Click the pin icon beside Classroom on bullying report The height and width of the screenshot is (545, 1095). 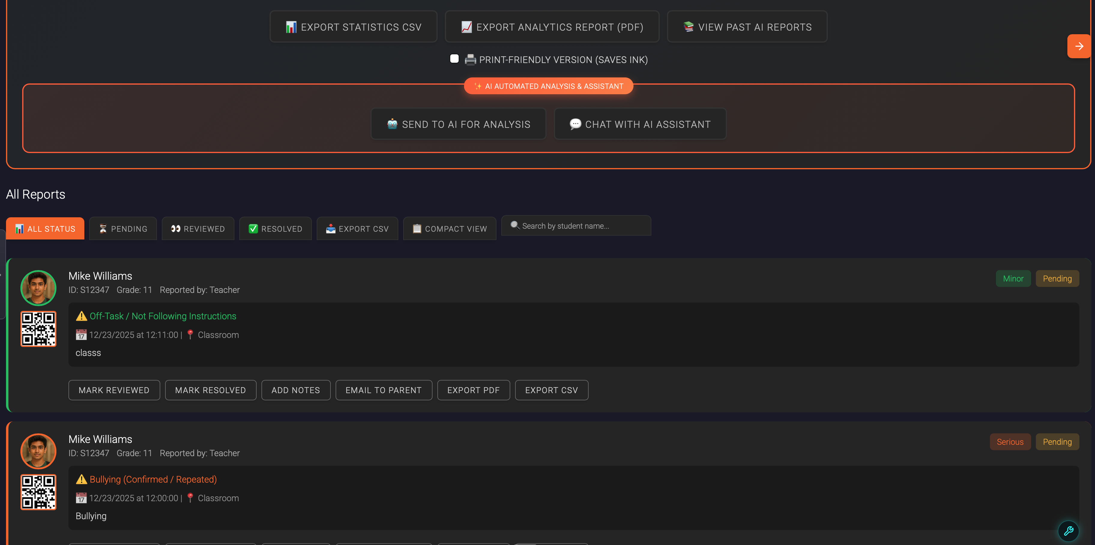point(190,498)
